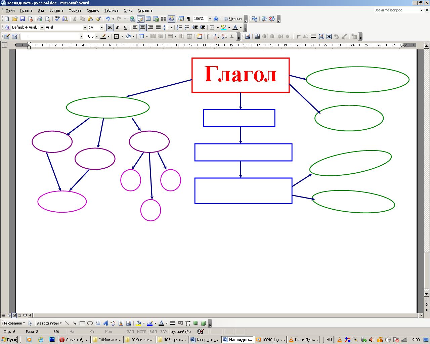Screen dimensions: 430x344
Task: Create a new blank document
Action: coord(7,19)
